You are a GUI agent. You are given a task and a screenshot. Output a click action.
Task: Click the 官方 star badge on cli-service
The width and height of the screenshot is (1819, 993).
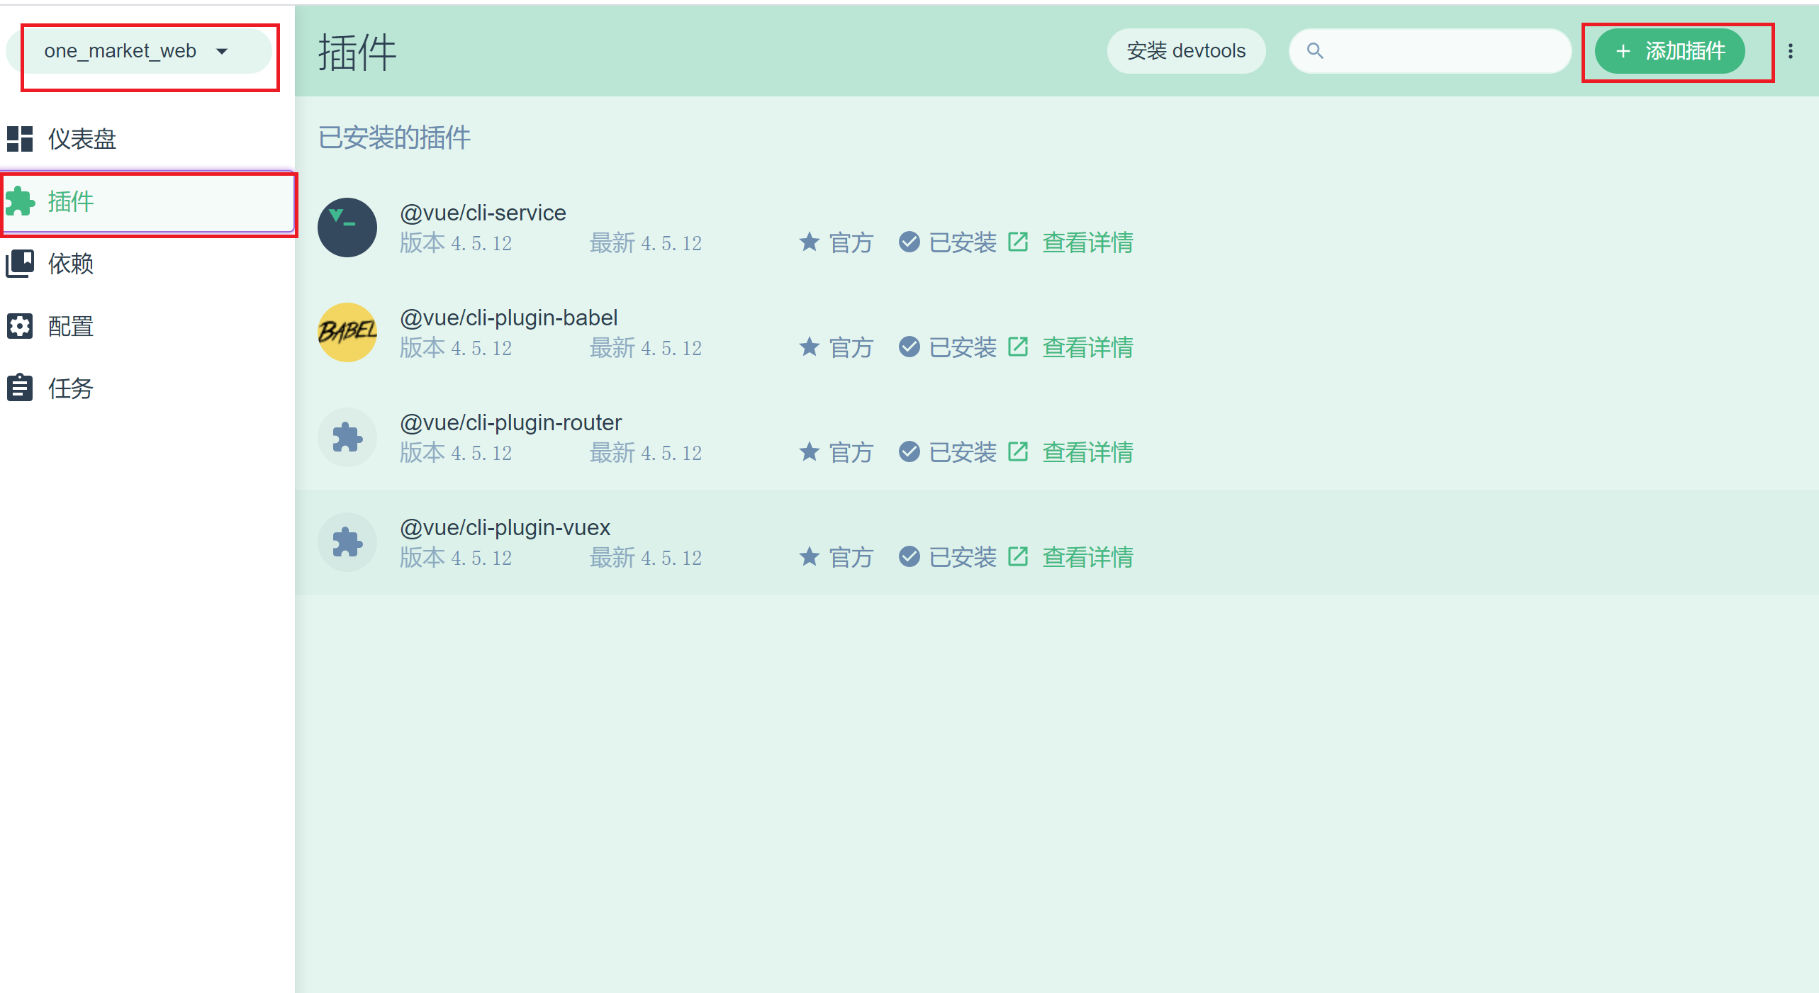pos(809,242)
